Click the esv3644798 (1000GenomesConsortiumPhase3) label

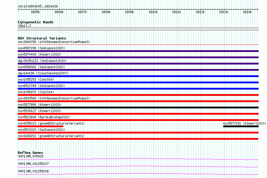point(54,42)
